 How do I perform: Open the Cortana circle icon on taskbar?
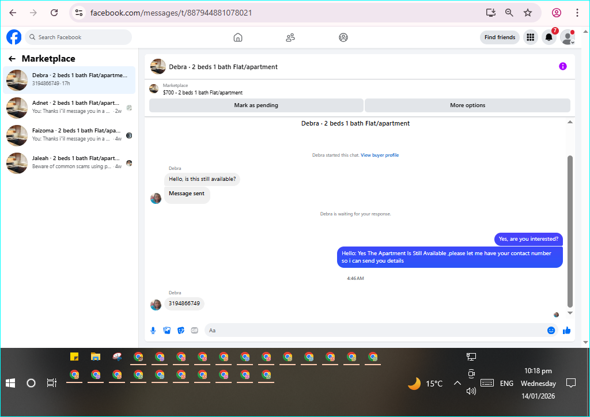click(x=31, y=383)
